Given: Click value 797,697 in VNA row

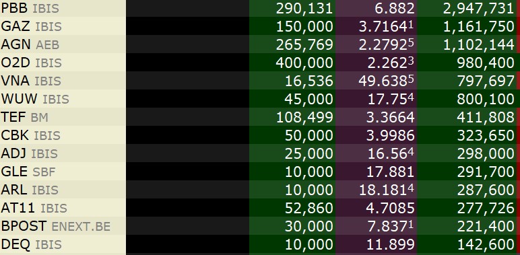Looking at the screenshot, I should [486, 81].
